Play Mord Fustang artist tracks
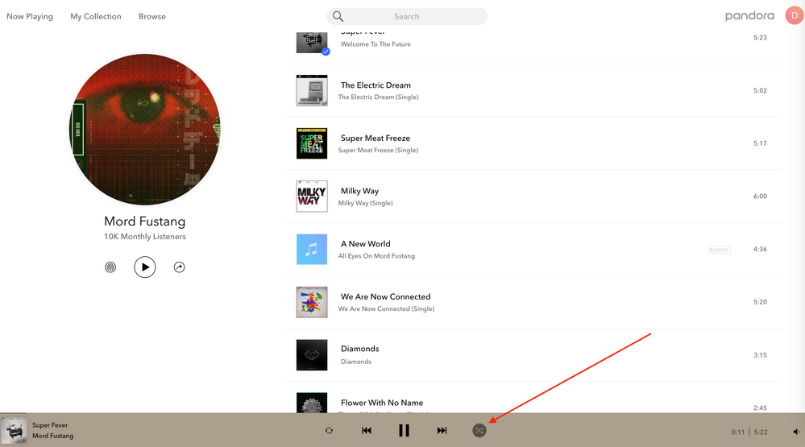 (x=145, y=267)
